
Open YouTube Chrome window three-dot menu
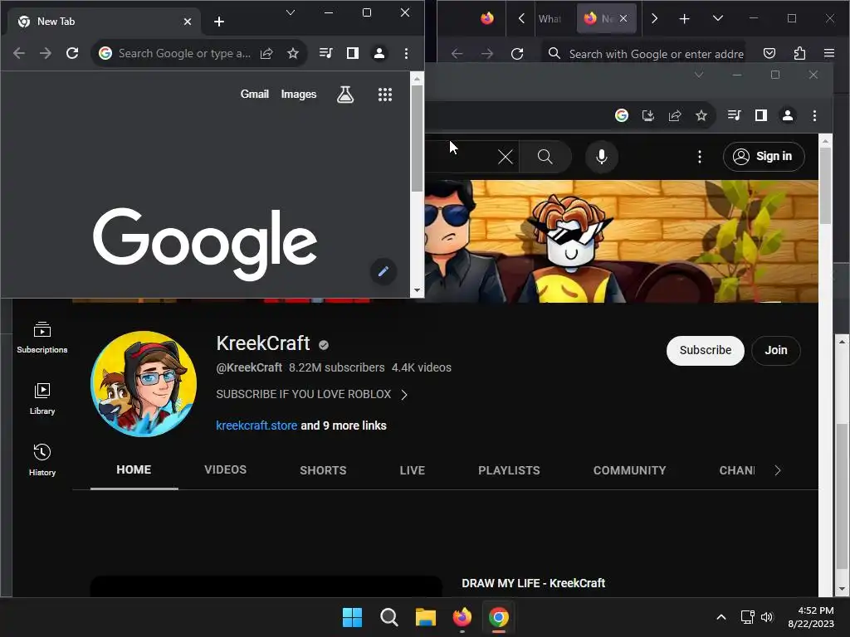coord(814,115)
